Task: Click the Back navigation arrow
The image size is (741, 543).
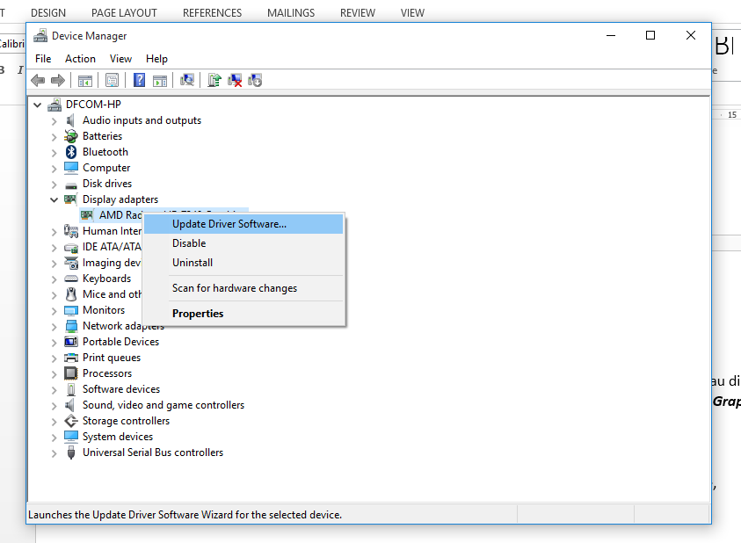Action: point(37,80)
